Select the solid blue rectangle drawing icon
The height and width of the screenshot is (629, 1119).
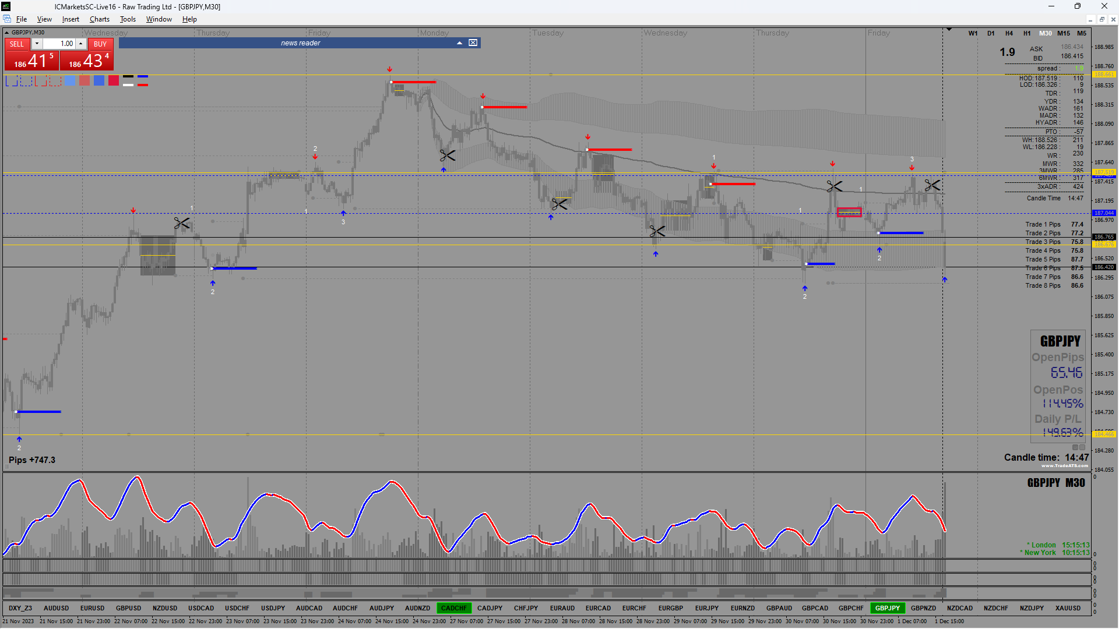point(12,81)
